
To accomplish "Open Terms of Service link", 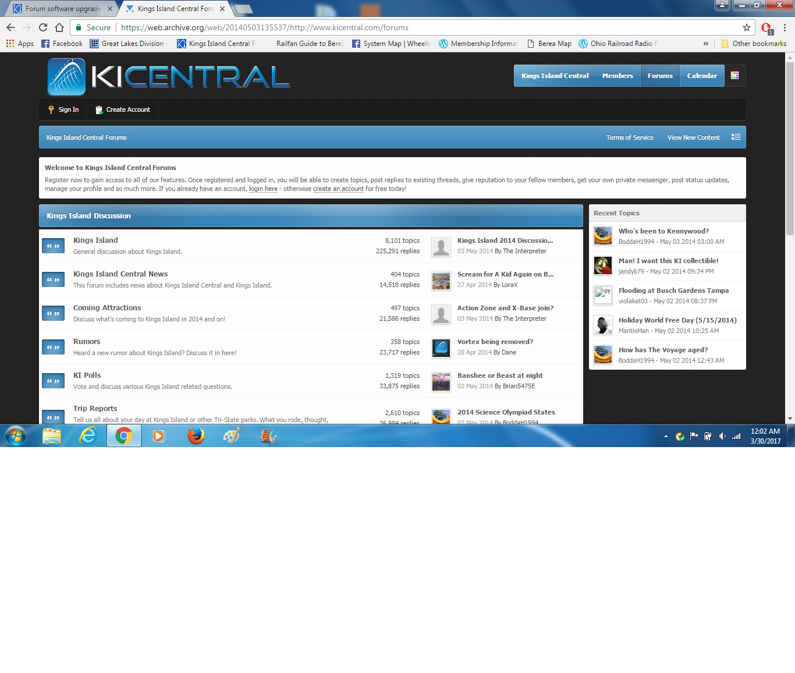I will [630, 137].
